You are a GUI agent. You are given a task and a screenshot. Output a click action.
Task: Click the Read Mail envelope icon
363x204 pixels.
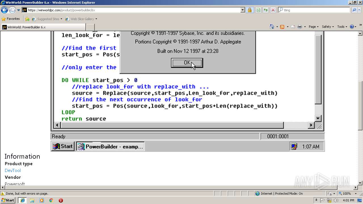click(293, 27)
